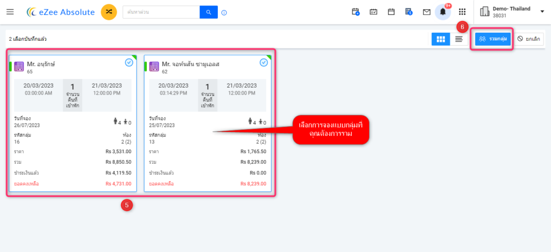This screenshot has width=551, height=252.
Task: Click the price Rs 1,765.50
Action: [253, 152]
